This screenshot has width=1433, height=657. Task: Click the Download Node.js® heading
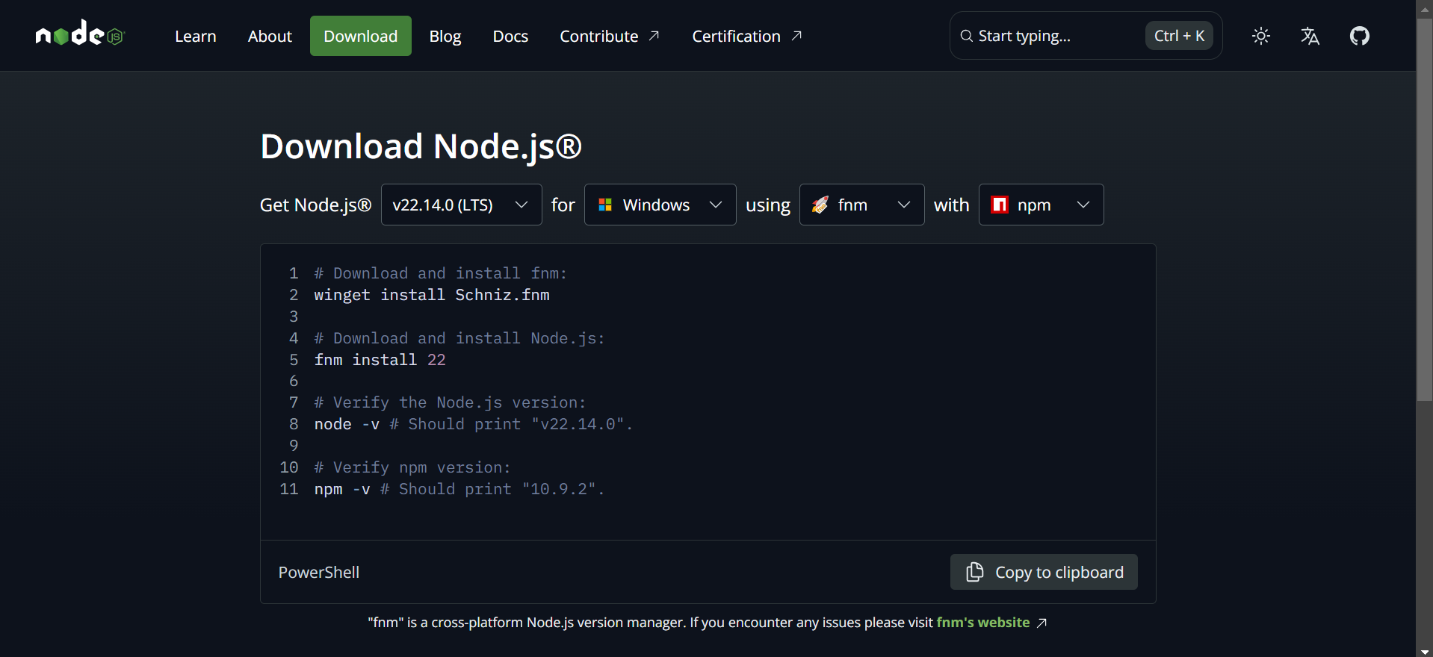[421, 146]
